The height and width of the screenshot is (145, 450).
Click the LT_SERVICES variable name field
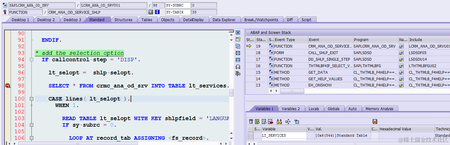pyautogui.click(x=284, y=135)
